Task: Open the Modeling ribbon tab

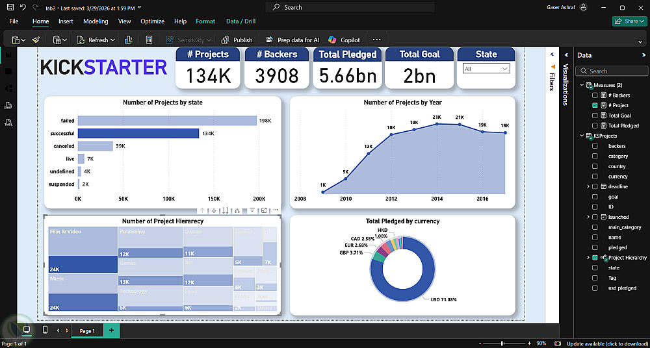Action: click(96, 21)
